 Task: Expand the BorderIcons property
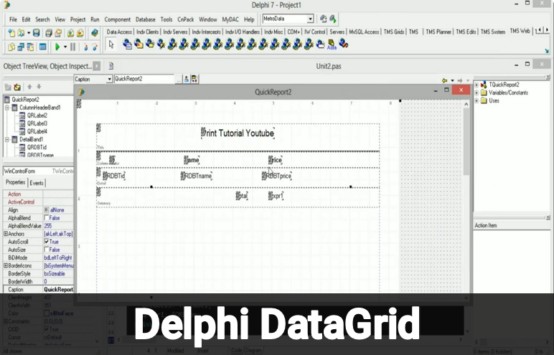(x=6, y=265)
